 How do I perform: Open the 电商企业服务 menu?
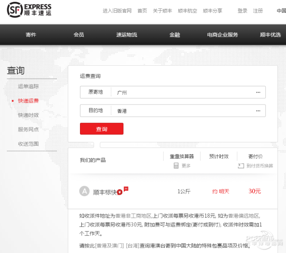pyautogui.click(x=223, y=35)
